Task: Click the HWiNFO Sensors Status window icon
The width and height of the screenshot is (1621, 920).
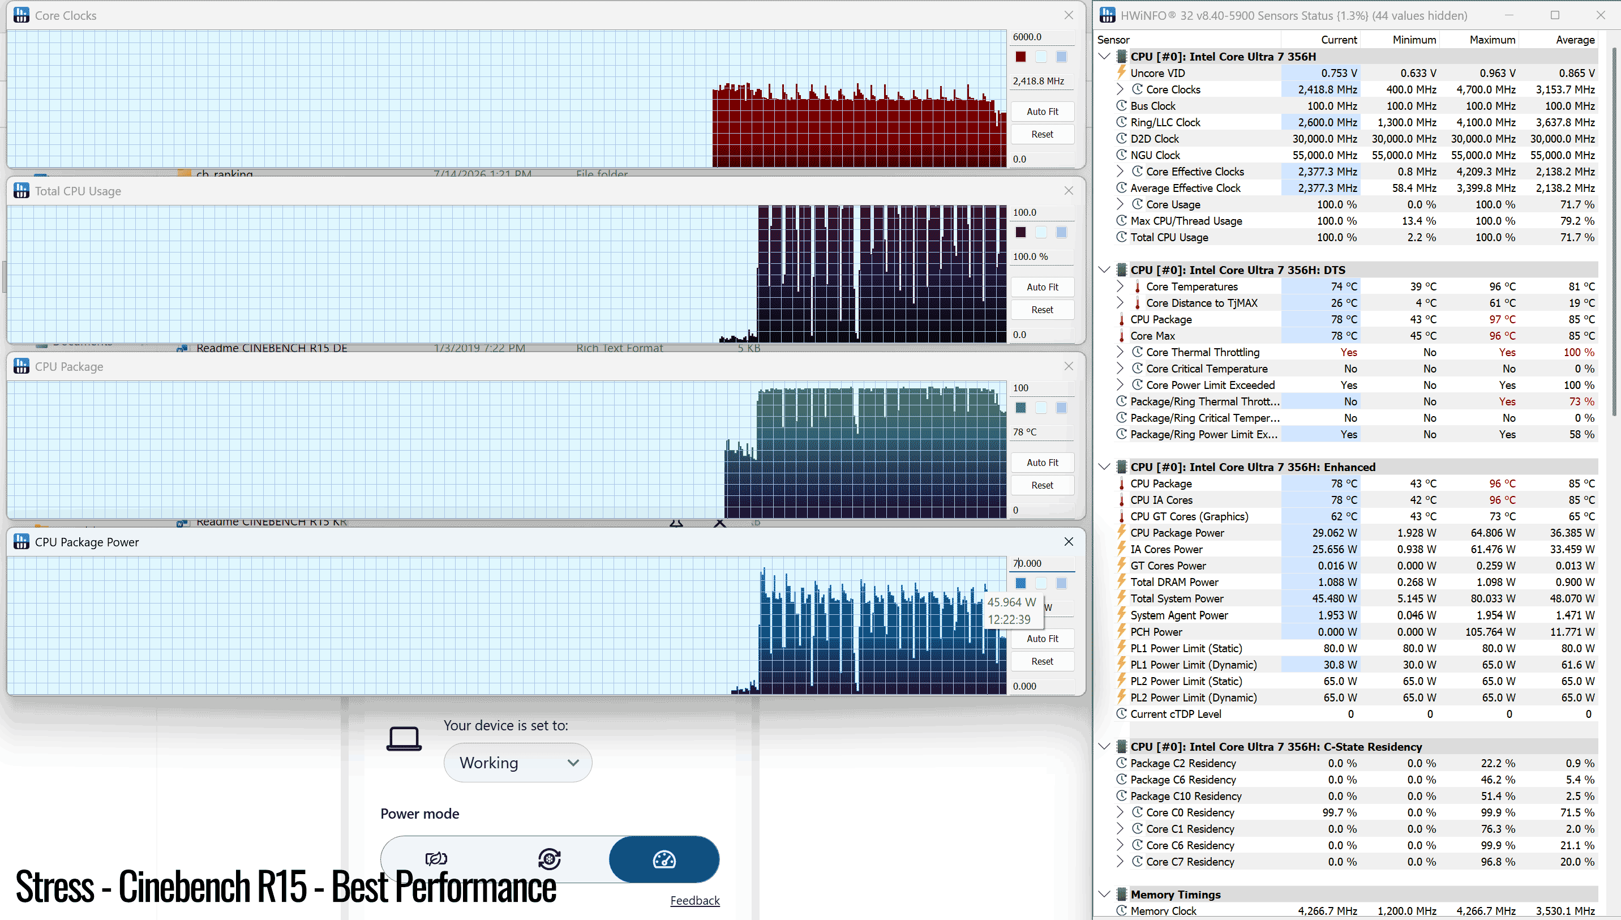Action: click(x=1107, y=15)
